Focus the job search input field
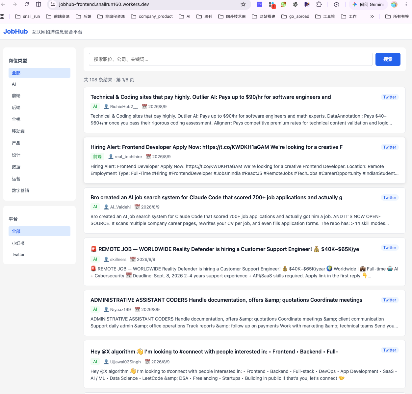Image resolution: width=412 pixels, height=394 pixels. (x=231, y=59)
